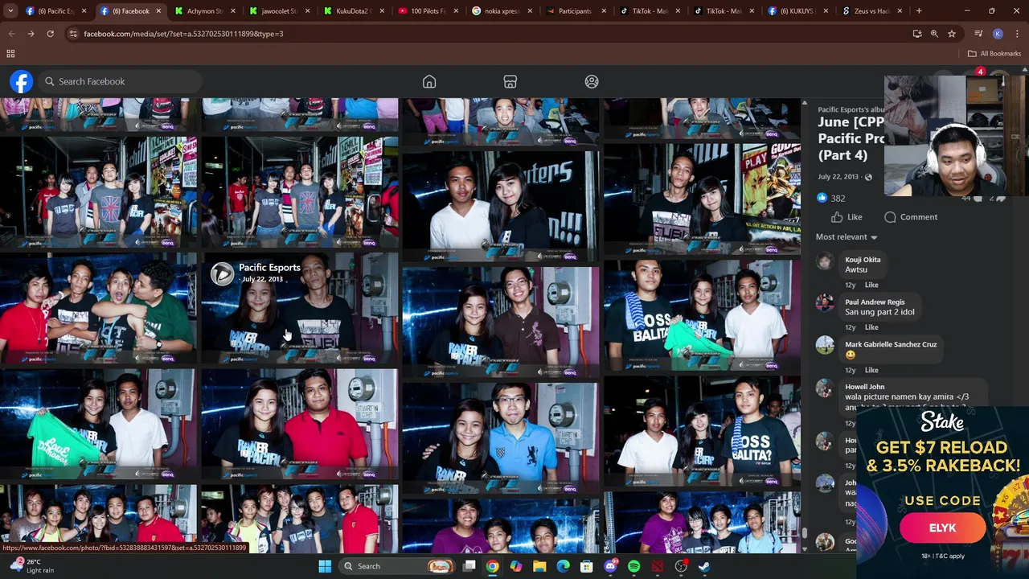
Task: Open couple photo beside PLAY poster
Action: (703, 199)
